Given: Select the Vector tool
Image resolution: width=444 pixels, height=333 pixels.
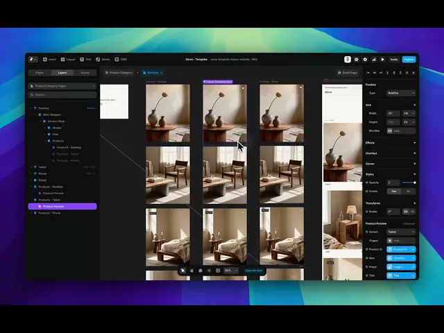Looking at the screenshot, I should point(103,60).
